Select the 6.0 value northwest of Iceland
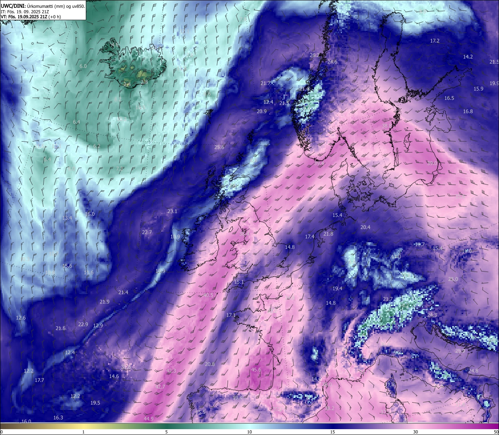Image resolution: width=499 pixels, height=435 pixels. click(83, 66)
